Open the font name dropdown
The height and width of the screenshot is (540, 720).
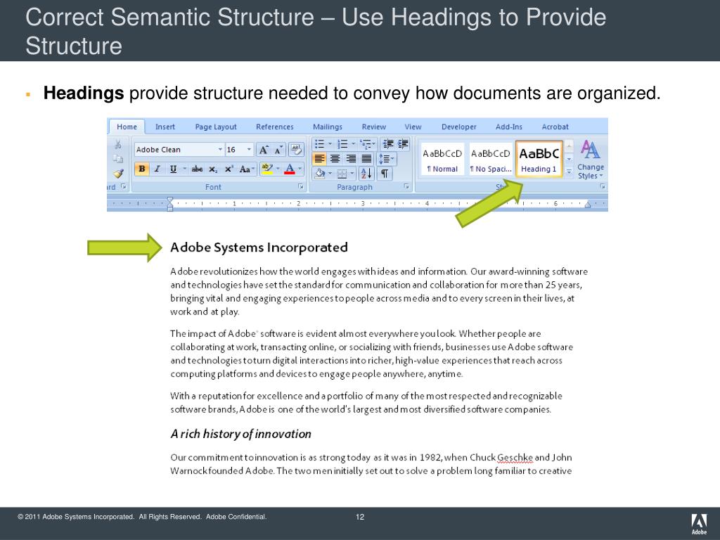tap(220, 150)
